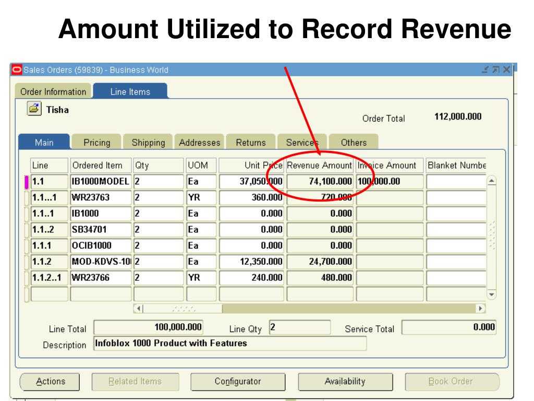Viewport: 534px width, 401px height.
Task: Click the Ordered Item cell IB1000
Action: coord(101,214)
